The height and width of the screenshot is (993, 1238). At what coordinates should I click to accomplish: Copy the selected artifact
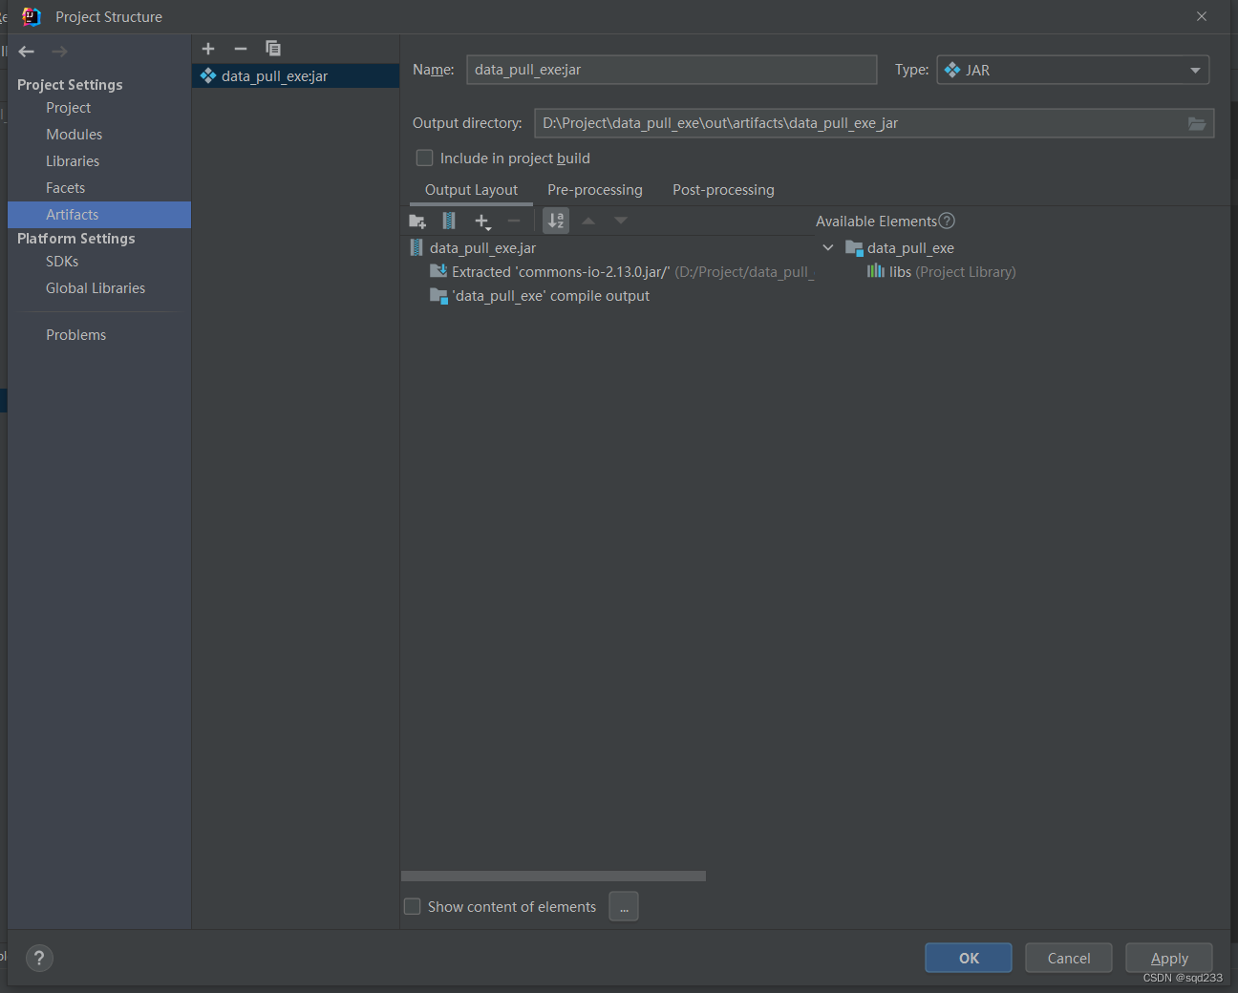[273, 49]
